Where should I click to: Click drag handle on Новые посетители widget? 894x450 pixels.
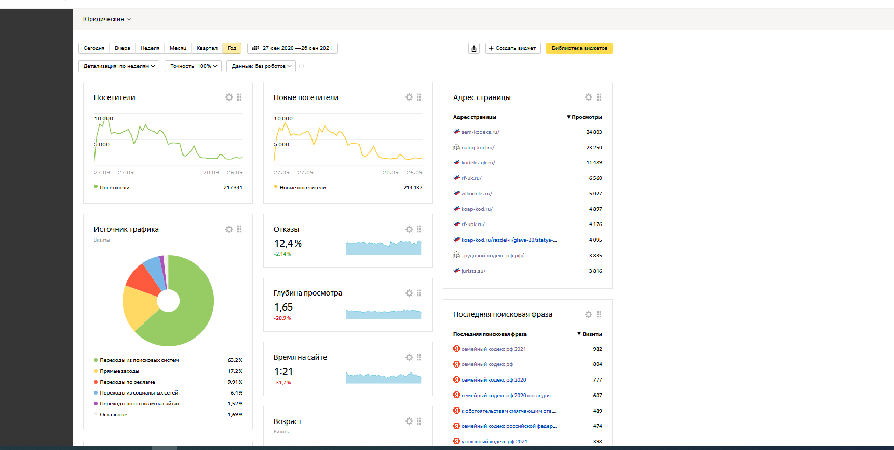(419, 97)
